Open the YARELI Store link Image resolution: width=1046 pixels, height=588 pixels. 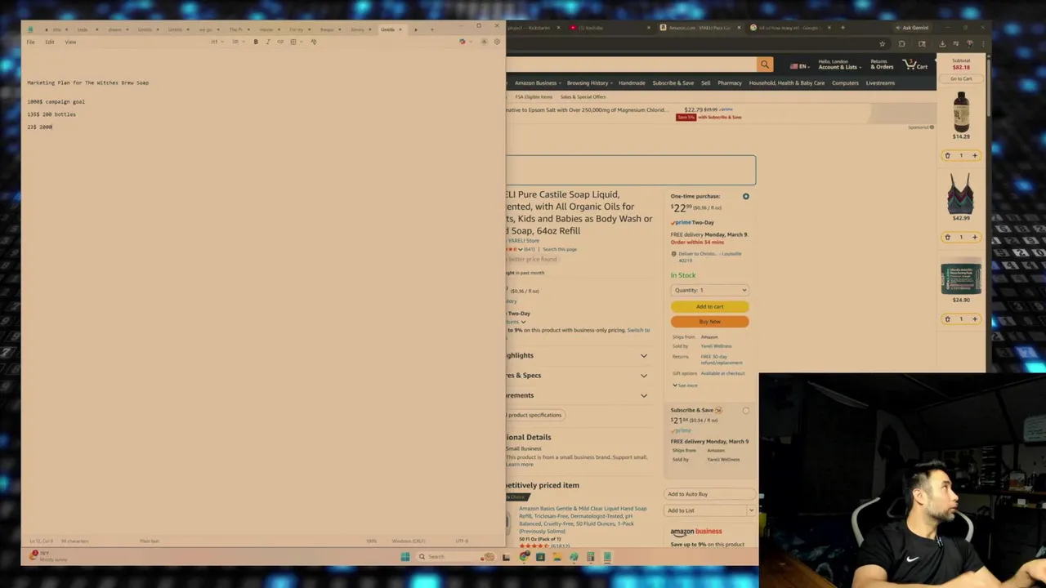(524, 241)
